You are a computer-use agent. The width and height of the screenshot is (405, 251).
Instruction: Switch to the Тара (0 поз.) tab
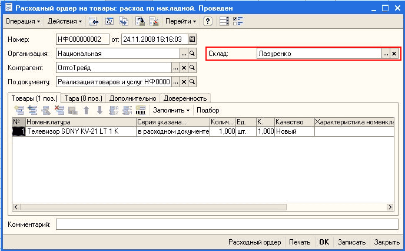tap(83, 98)
